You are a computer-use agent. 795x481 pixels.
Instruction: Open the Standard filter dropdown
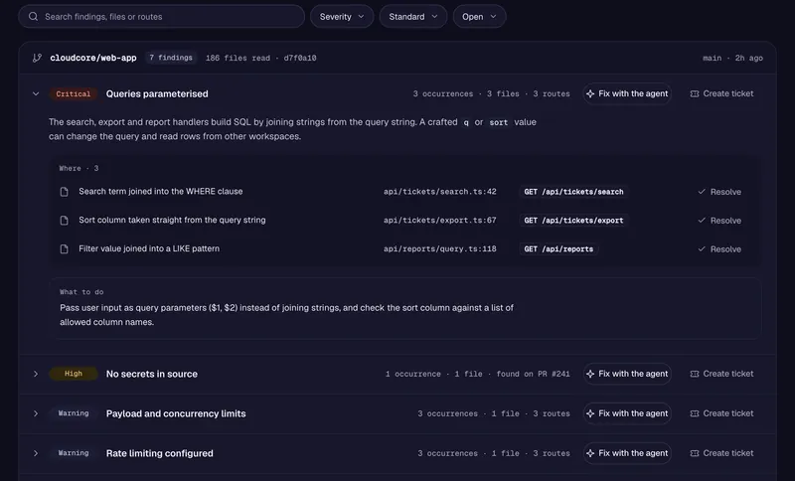click(x=412, y=16)
